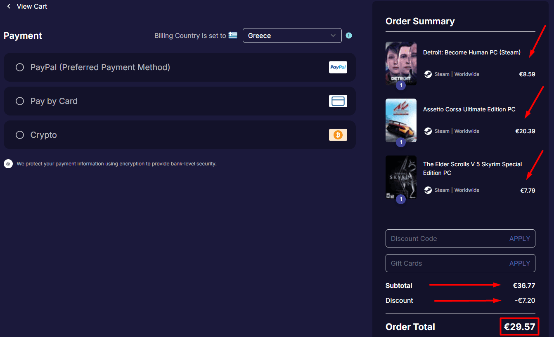Go back using the View Cart arrow icon
The height and width of the screenshot is (337, 554).
(9, 6)
